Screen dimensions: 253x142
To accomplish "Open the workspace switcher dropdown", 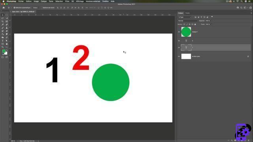I will (245, 7).
